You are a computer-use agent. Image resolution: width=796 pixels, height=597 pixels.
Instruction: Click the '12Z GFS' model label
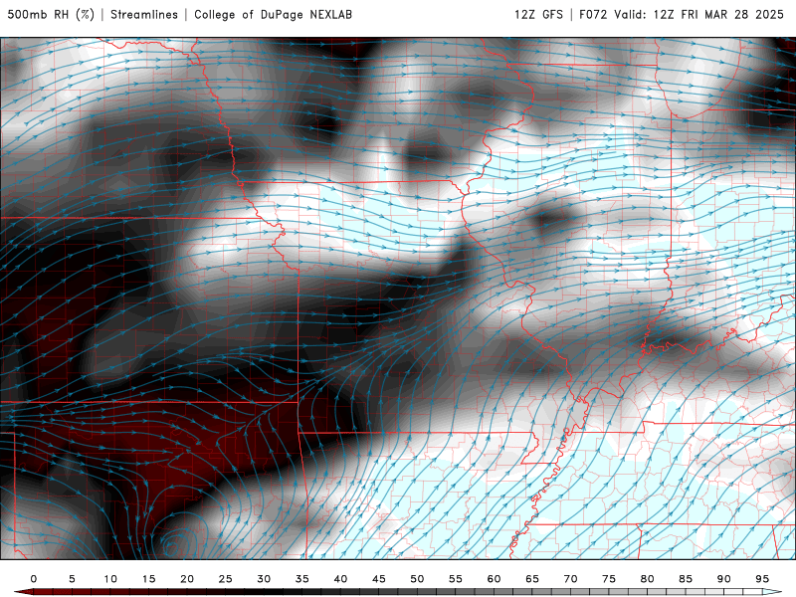point(538,14)
